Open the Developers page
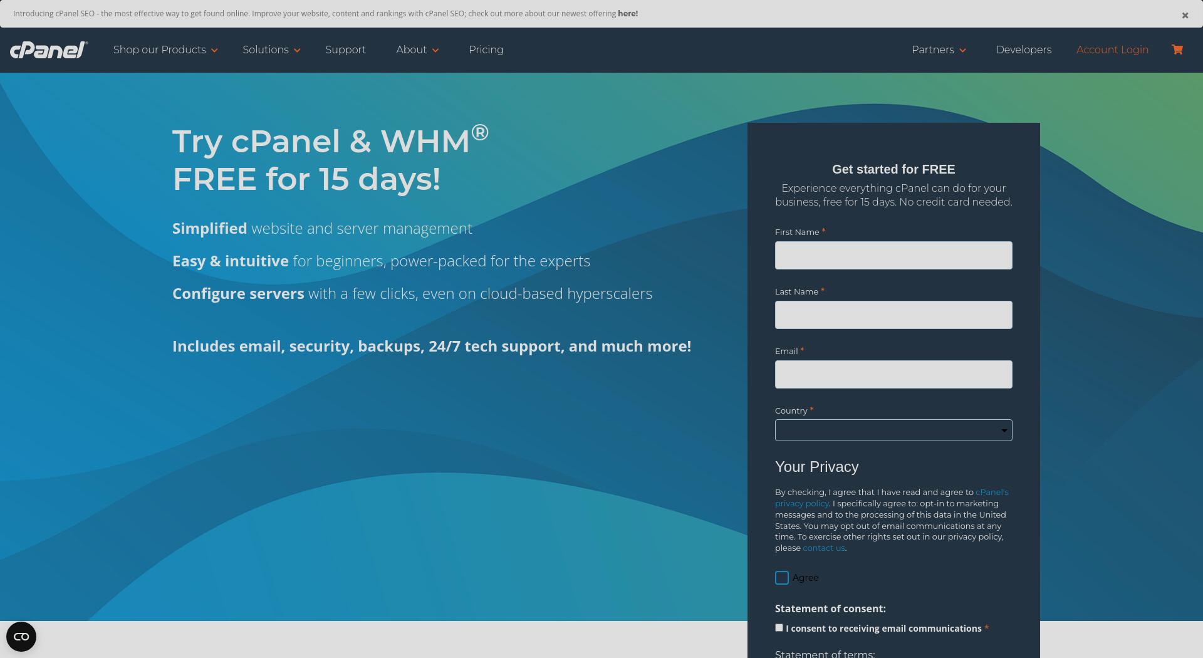 point(1024,50)
